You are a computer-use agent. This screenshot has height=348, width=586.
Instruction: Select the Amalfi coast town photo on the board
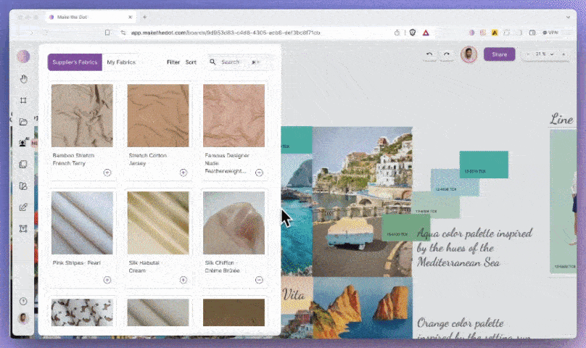[x=363, y=202]
